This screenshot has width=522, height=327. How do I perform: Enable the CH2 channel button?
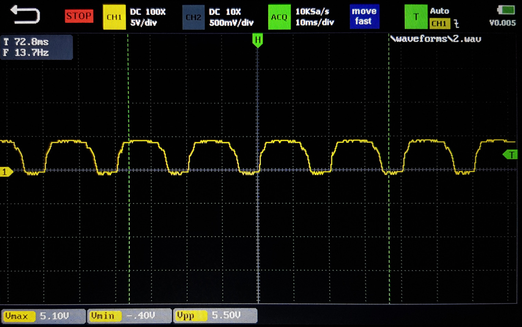[194, 17]
